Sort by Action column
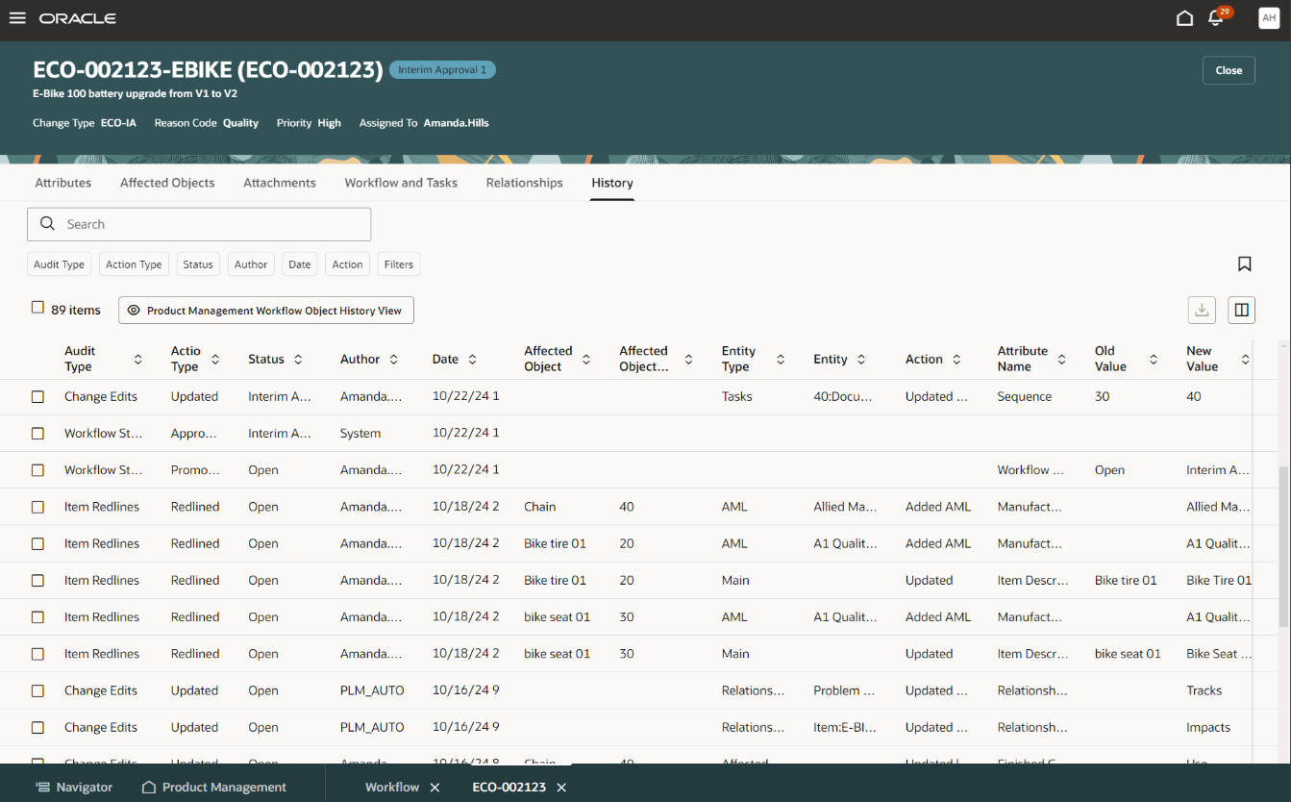 [x=956, y=359]
